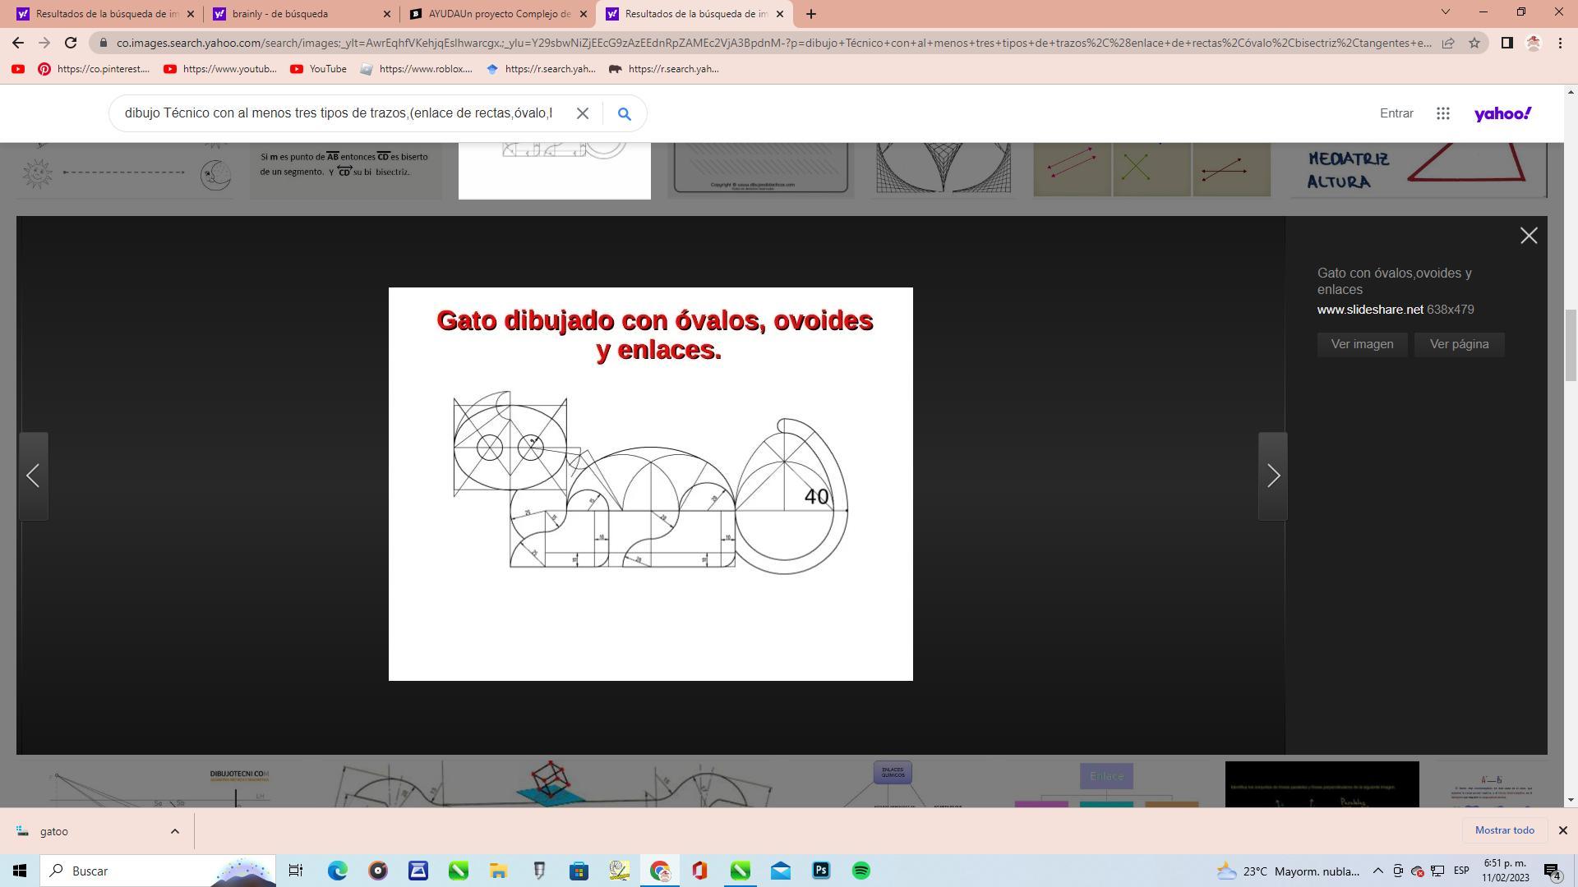
Task: Focus the Yahoo image search input field
Action: click(339, 113)
